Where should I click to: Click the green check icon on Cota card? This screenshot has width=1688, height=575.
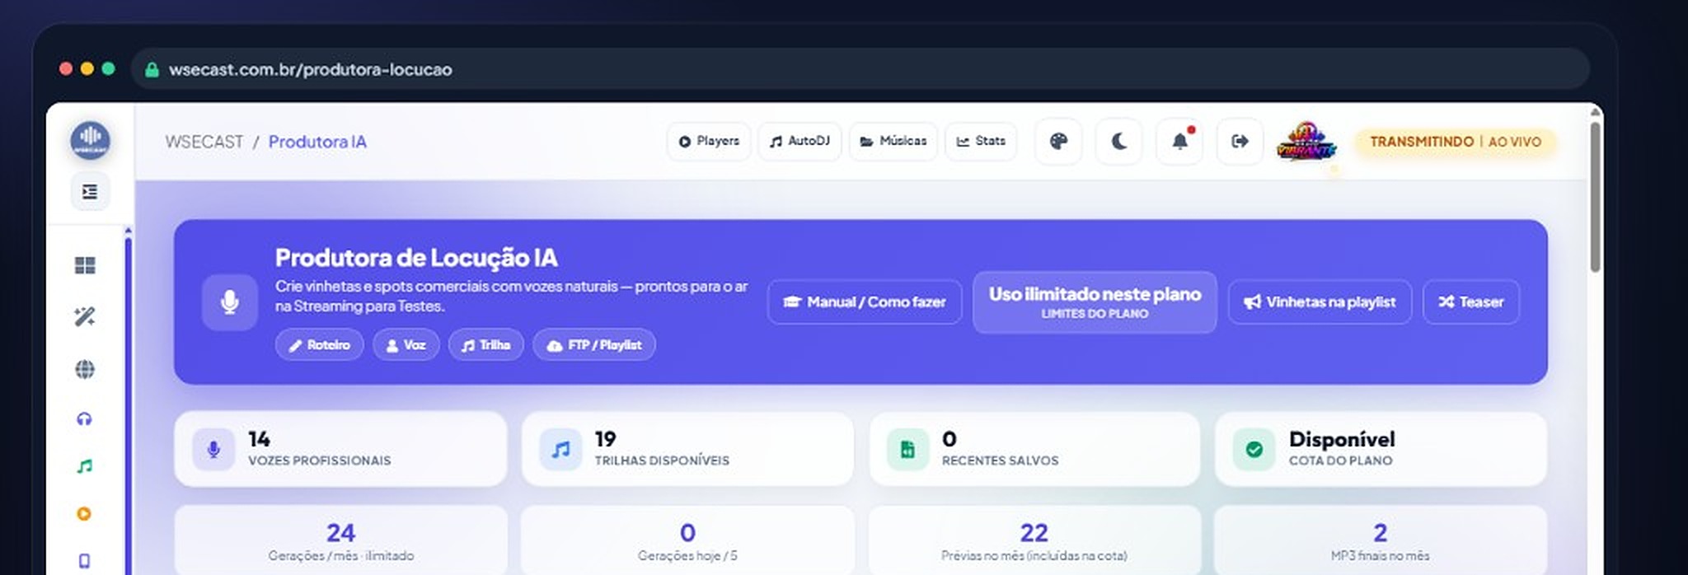[1254, 449]
